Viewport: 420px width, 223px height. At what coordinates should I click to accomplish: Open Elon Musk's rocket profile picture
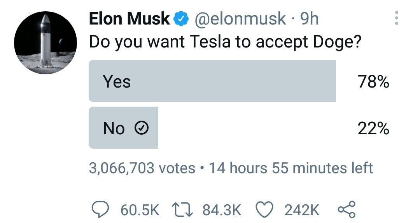(45, 43)
